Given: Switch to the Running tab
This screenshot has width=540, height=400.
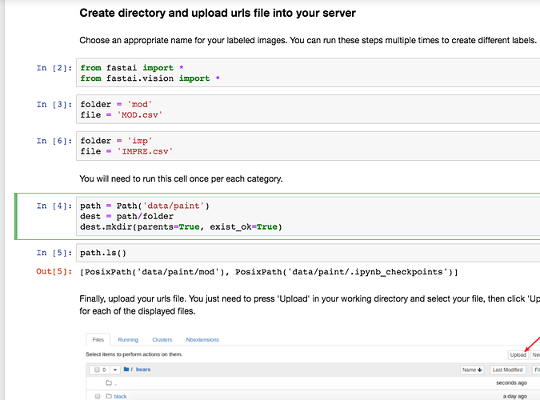Looking at the screenshot, I should (128, 340).
